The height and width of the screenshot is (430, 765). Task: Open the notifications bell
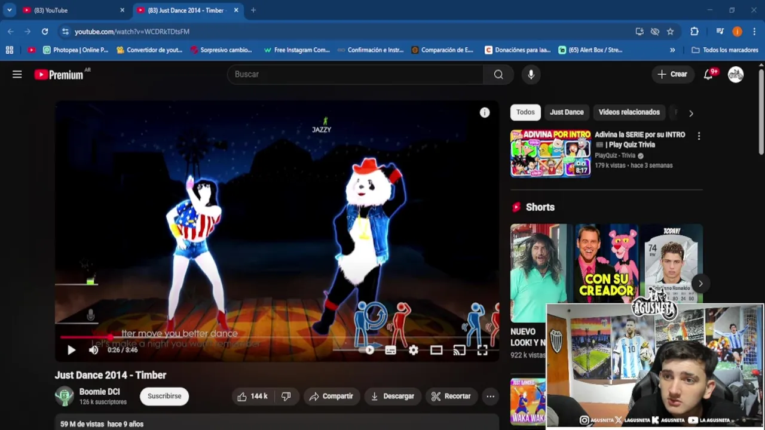[709, 74]
